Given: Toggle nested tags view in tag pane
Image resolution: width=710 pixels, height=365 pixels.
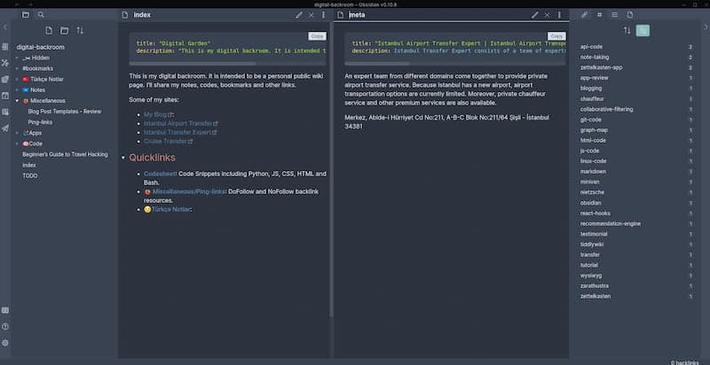Looking at the screenshot, I should click(x=643, y=30).
